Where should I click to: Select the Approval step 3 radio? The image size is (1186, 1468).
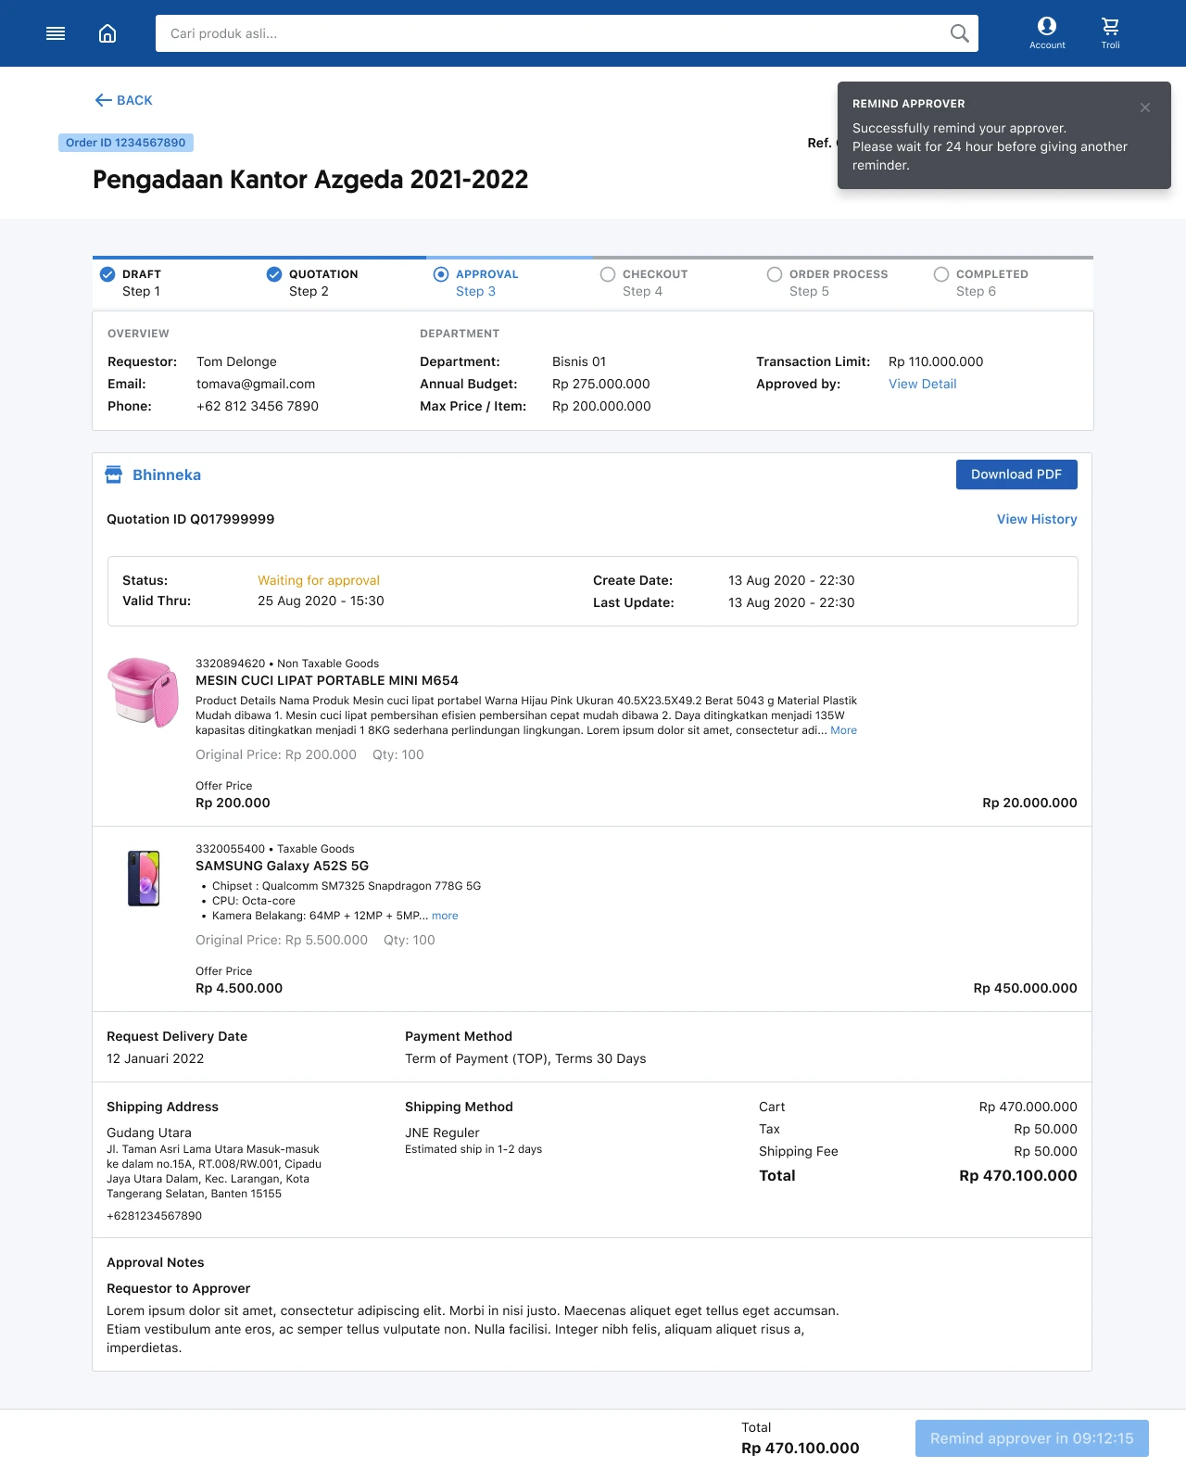[x=441, y=274]
